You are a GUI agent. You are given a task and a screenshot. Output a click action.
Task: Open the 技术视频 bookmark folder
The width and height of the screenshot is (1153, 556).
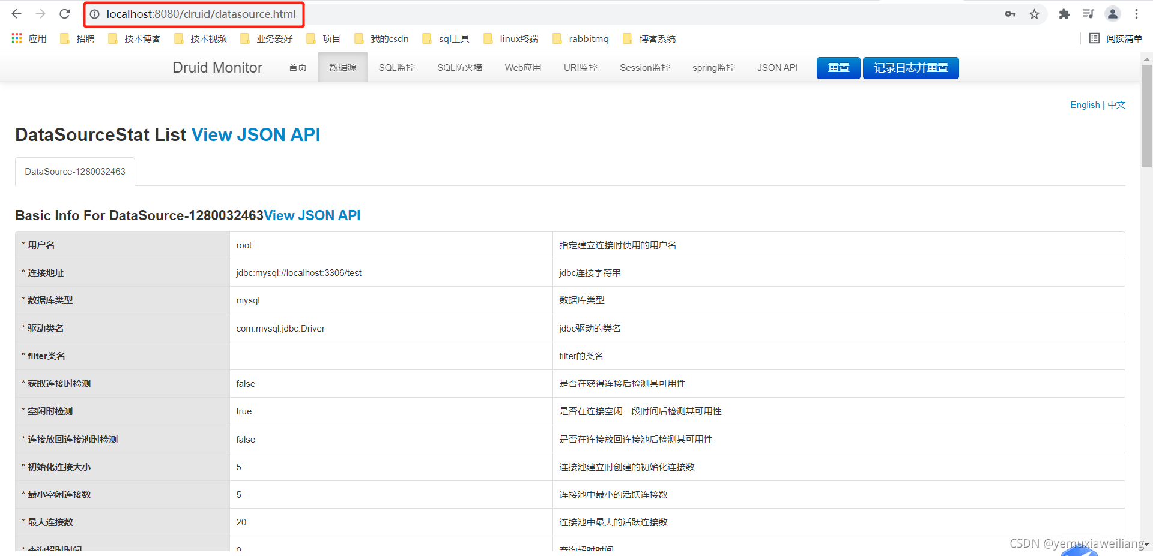(x=201, y=38)
